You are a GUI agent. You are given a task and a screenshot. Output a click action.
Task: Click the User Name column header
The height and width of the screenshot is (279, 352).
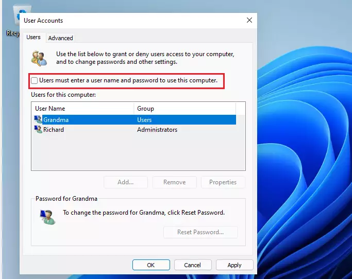click(83, 109)
